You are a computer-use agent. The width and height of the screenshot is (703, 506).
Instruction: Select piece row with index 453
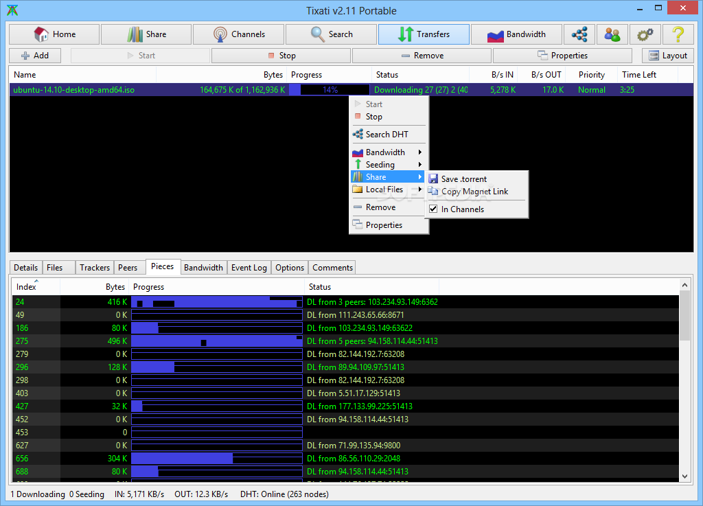click(345, 433)
